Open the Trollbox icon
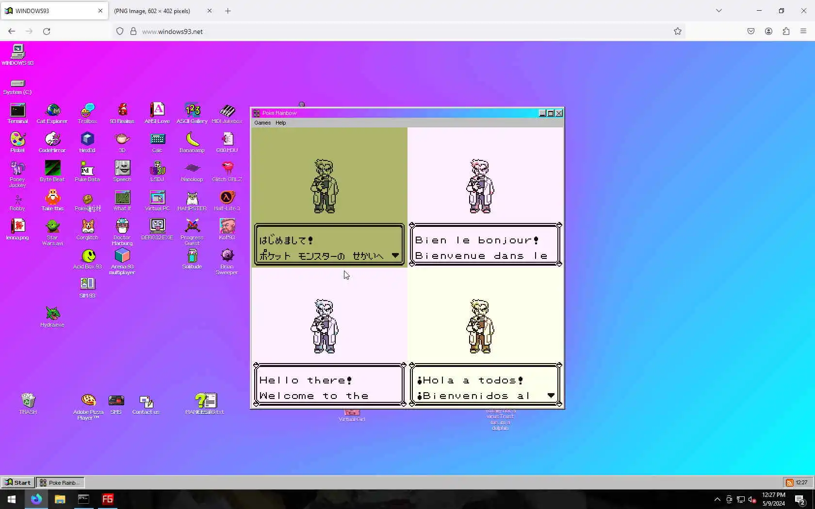Screen dimensions: 815x509 (x=87, y=114)
